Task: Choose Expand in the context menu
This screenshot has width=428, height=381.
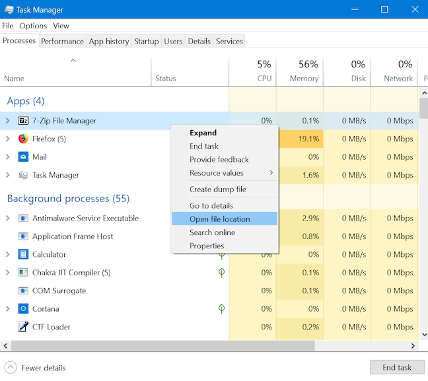Action: pos(224,133)
